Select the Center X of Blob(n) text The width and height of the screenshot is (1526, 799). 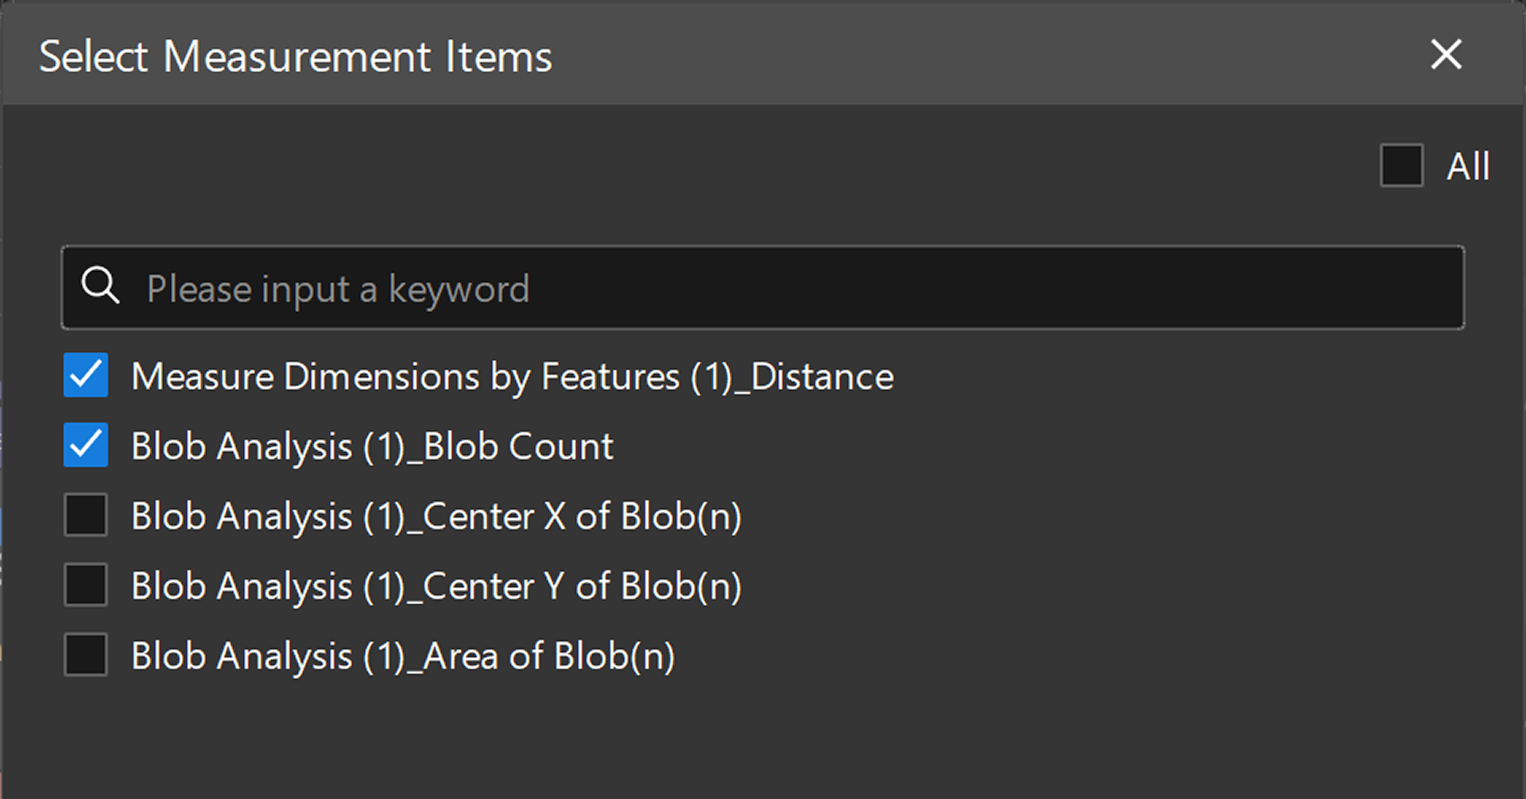point(437,515)
